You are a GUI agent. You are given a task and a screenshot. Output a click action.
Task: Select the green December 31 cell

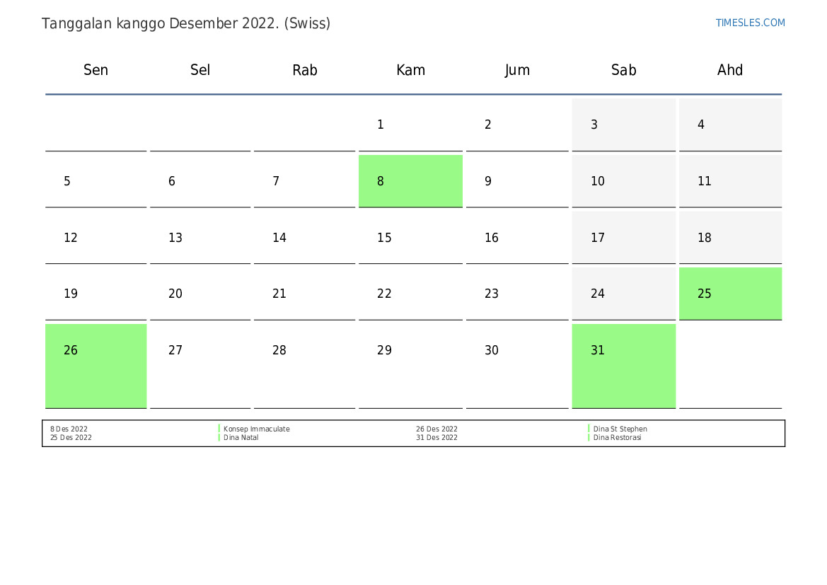tap(623, 366)
